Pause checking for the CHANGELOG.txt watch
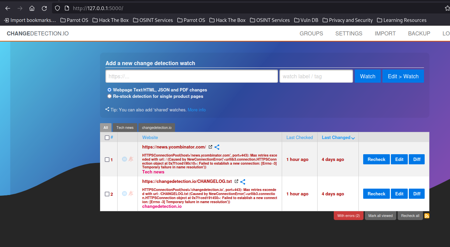 pos(124,194)
